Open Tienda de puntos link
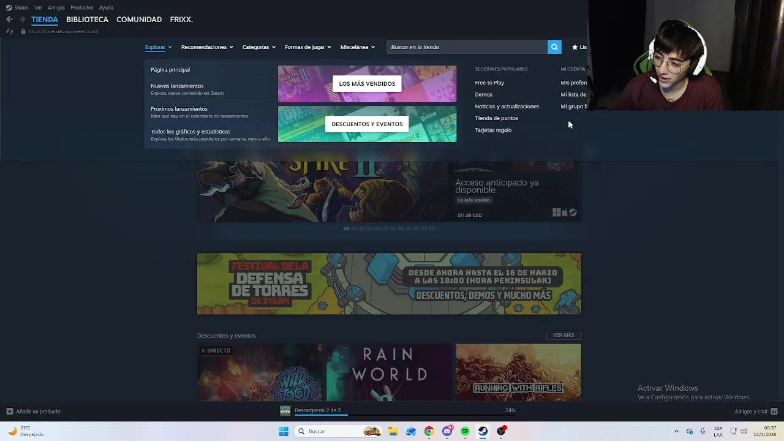This screenshot has width=784, height=441. click(496, 118)
